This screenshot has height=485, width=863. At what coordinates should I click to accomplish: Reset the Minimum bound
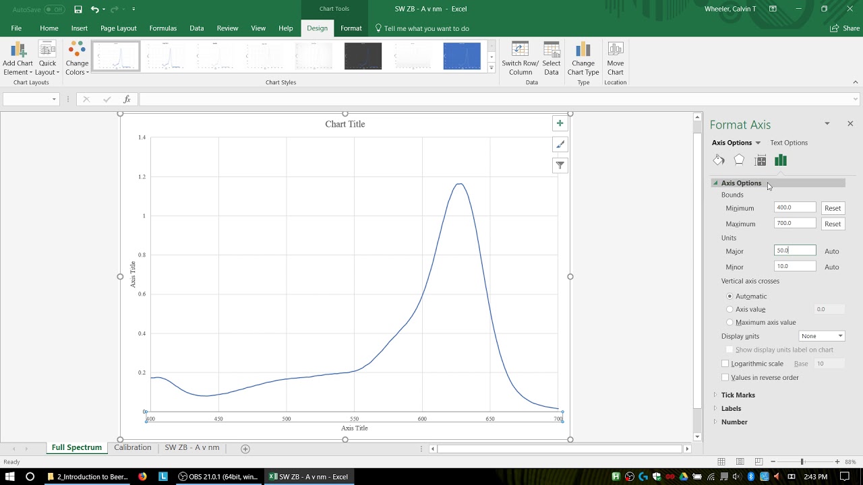point(833,208)
